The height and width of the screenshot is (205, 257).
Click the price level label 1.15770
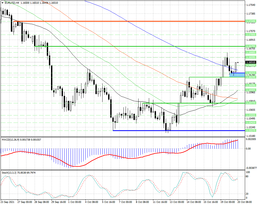coord(251,103)
